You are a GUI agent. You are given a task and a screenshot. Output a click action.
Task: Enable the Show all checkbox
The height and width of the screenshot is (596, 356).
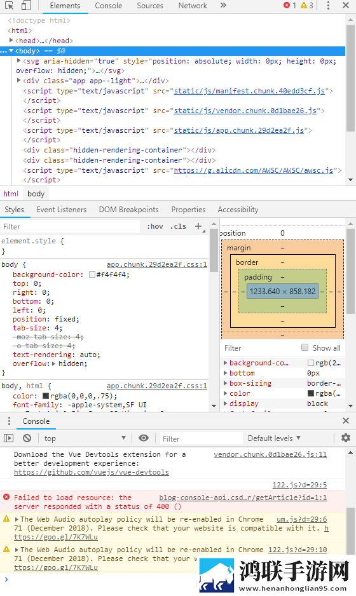point(305,348)
